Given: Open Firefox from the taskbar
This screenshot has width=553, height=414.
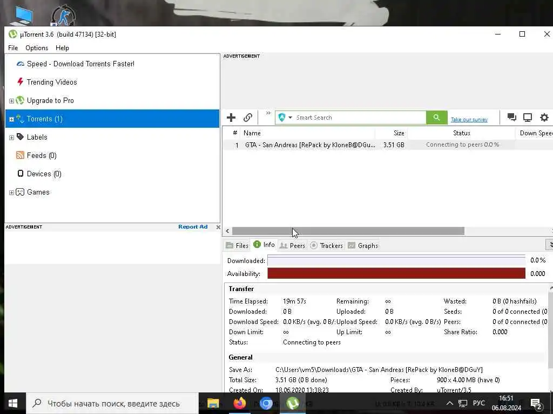Looking at the screenshot, I should pyautogui.click(x=240, y=403).
